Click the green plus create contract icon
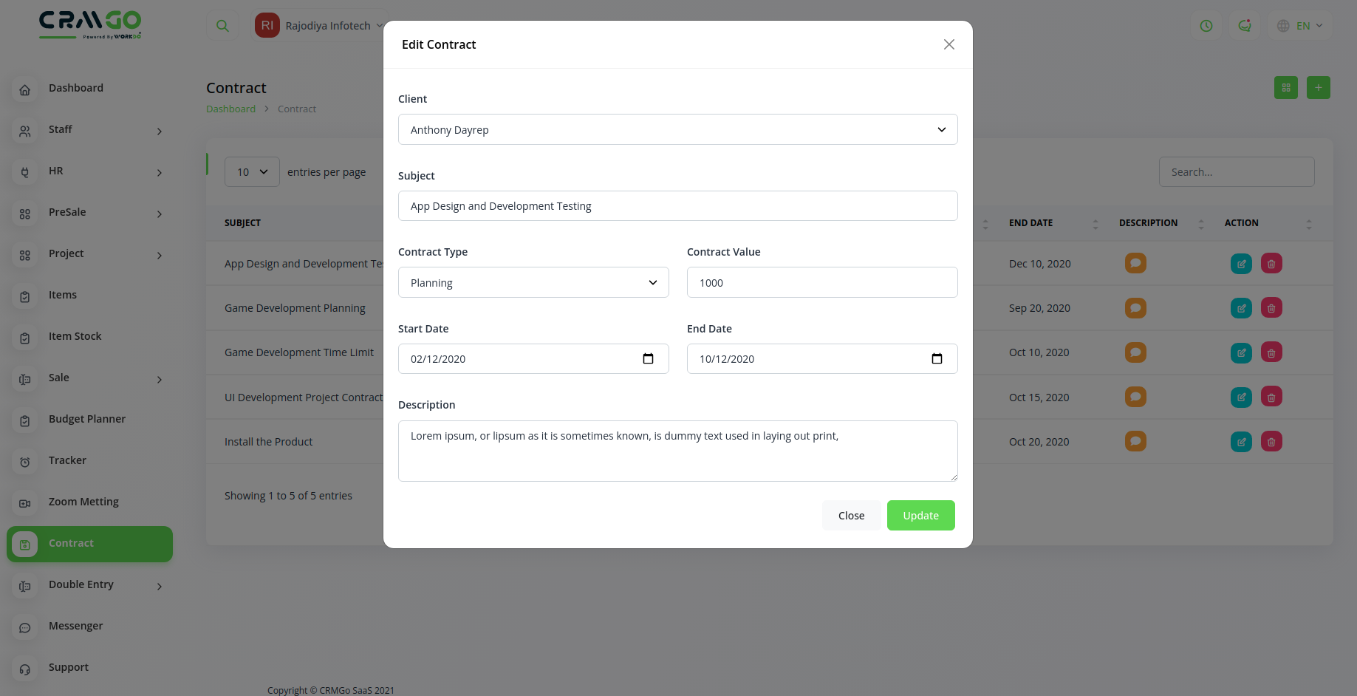Screen dimensions: 1357x696 (1318, 88)
